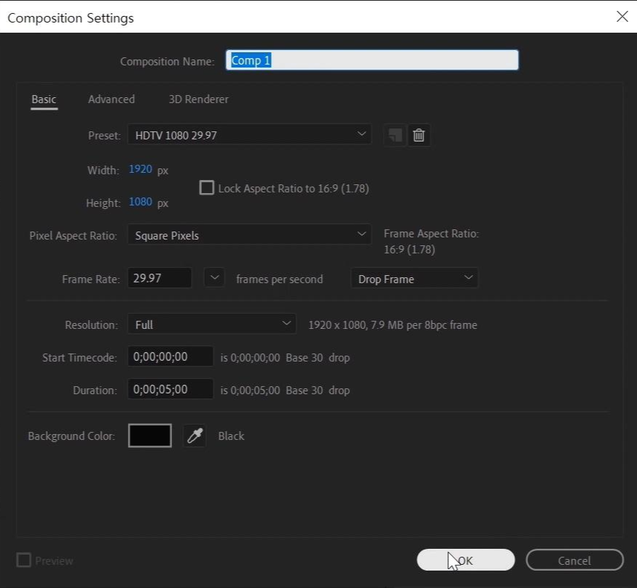Click the Composition Name field
The width and height of the screenshot is (637, 588).
pos(372,60)
